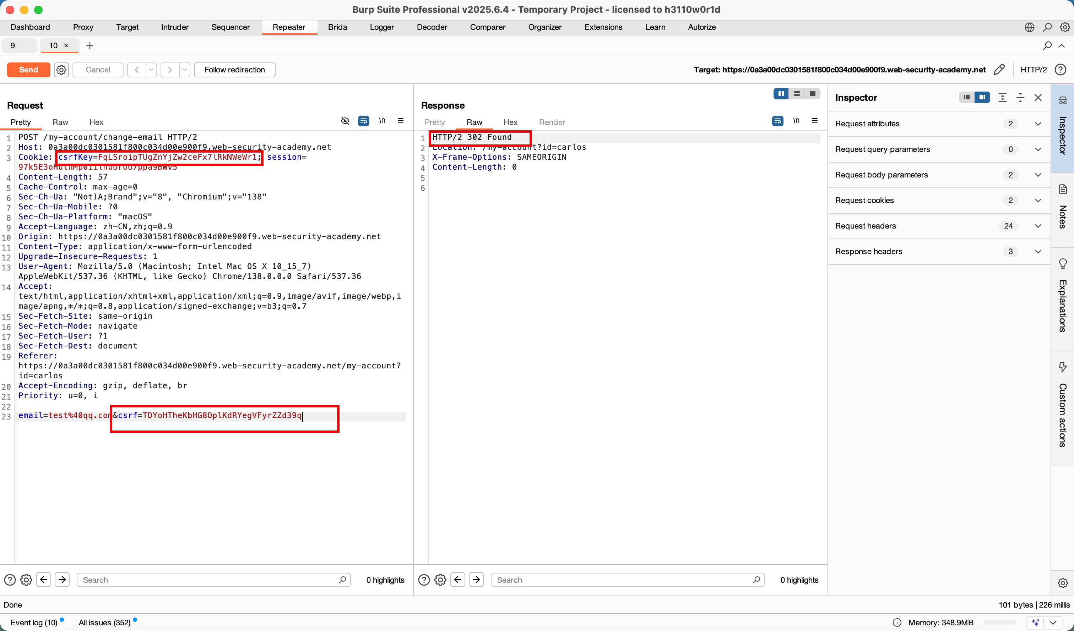Close the Inspector panel

pyautogui.click(x=1038, y=98)
